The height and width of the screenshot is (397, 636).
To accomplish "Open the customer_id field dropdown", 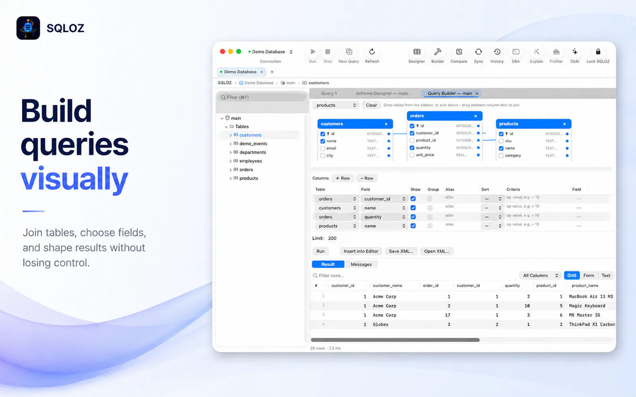I will click(384, 199).
